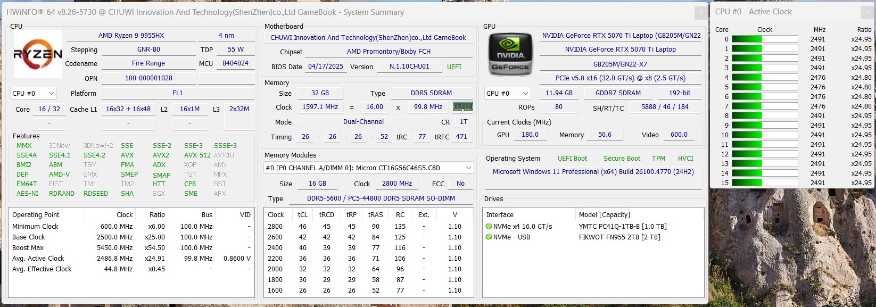Image resolution: width=876 pixels, height=307 pixels.
Task: Click the greyed-out 3DNow! feature label
Action: click(x=60, y=146)
